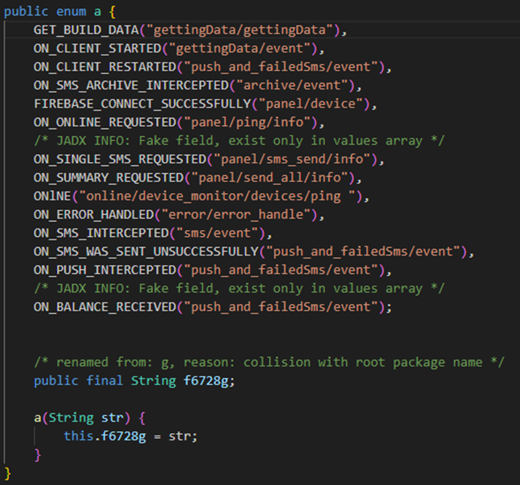This screenshot has height=485, width=520.
Task: Click the "panel/ping/info" string
Action: click(248, 122)
